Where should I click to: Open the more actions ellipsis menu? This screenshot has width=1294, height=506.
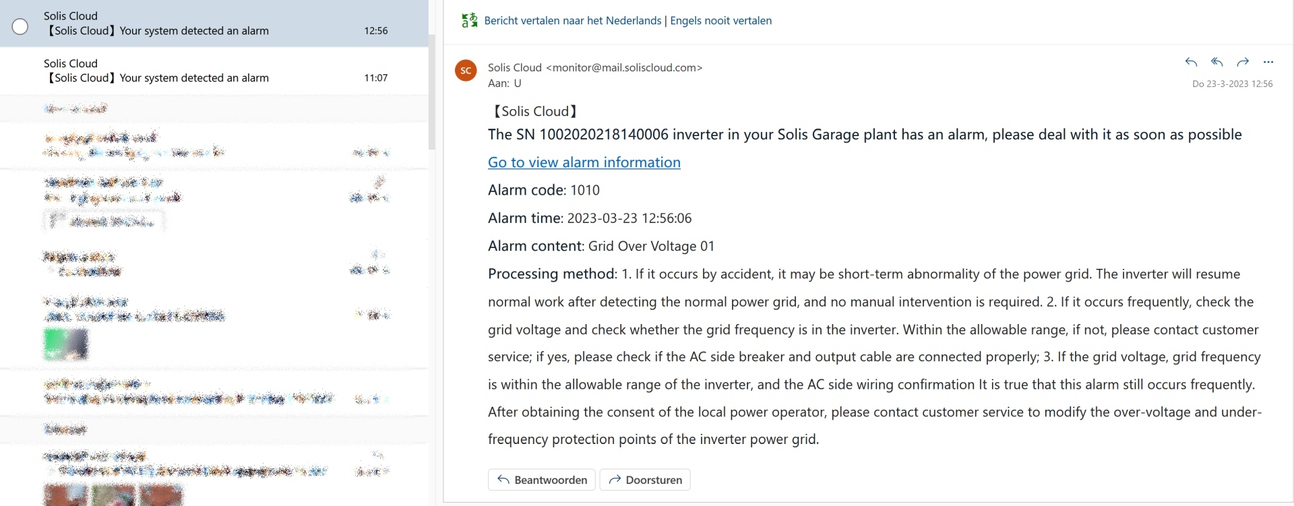coord(1268,62)
